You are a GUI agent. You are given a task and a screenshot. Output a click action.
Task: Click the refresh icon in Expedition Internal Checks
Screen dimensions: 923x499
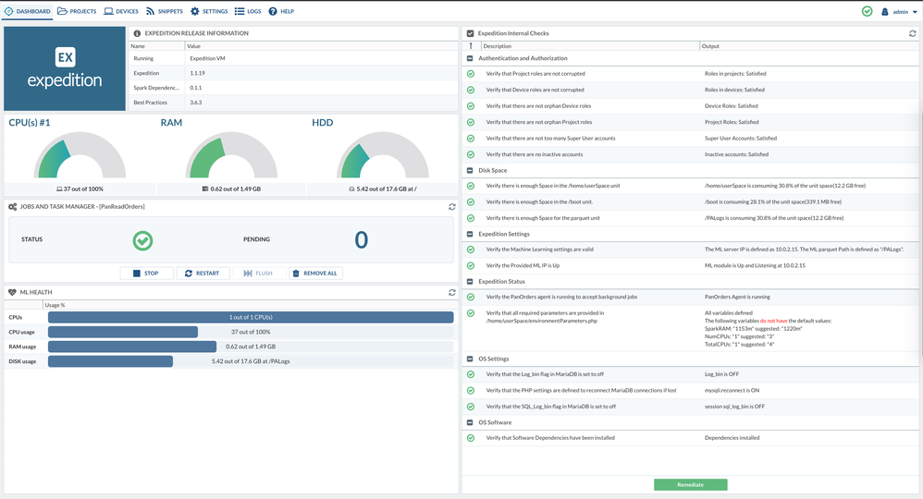[x=913, y=33]
